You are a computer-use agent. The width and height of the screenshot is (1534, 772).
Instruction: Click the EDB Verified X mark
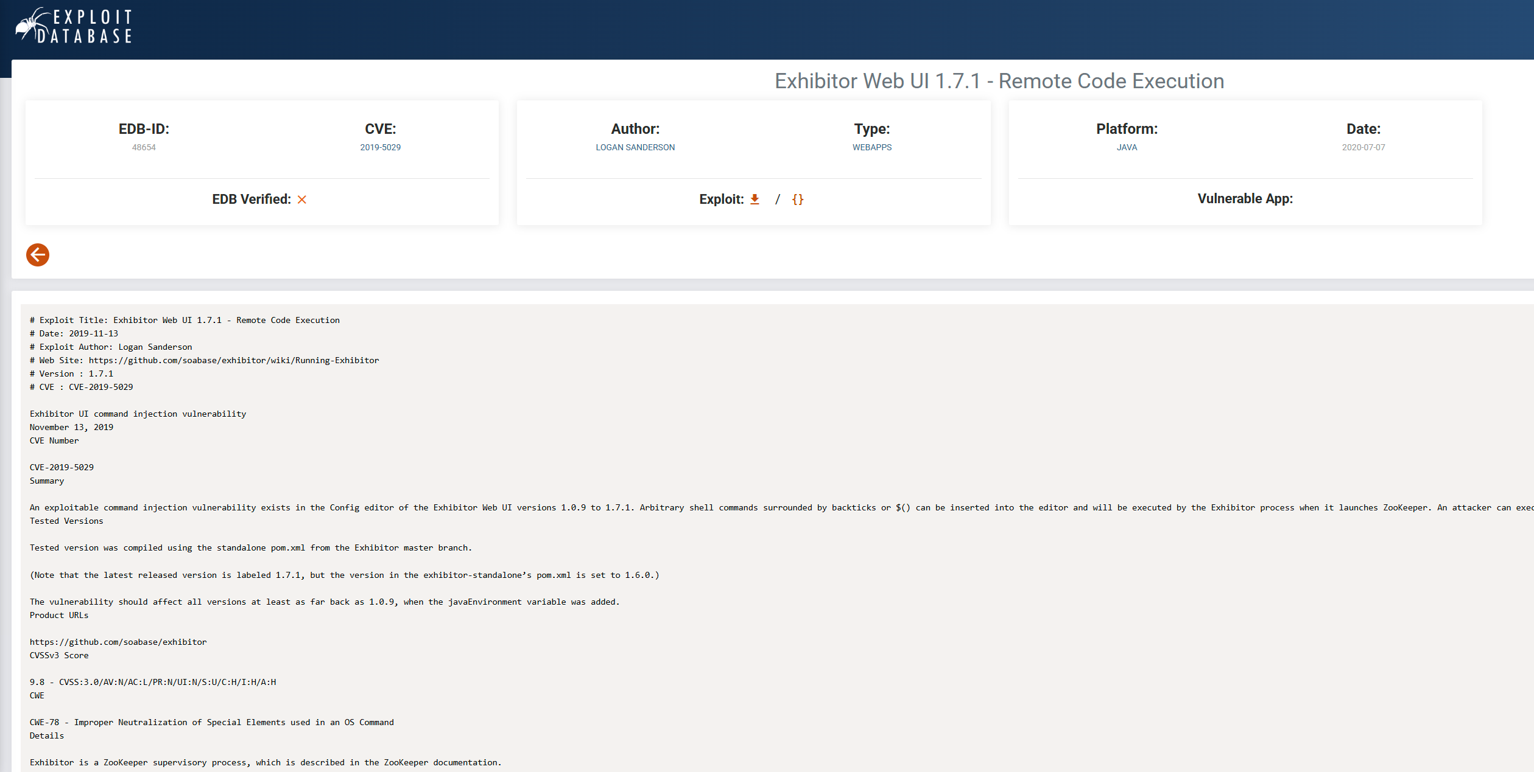[x=302, y=200]
